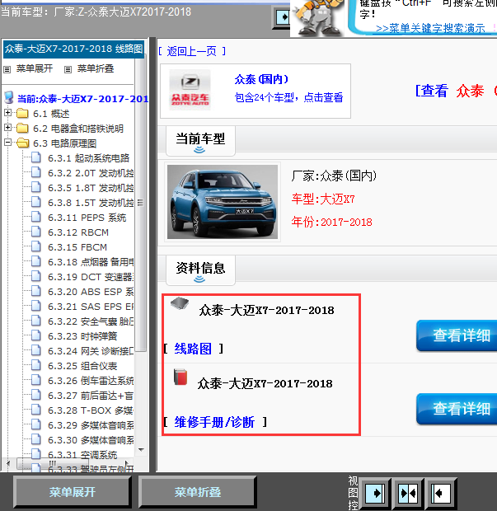
Task: Click red book icon beside repair manual entry
Action: pyautogui.click(x=181, y=377)
